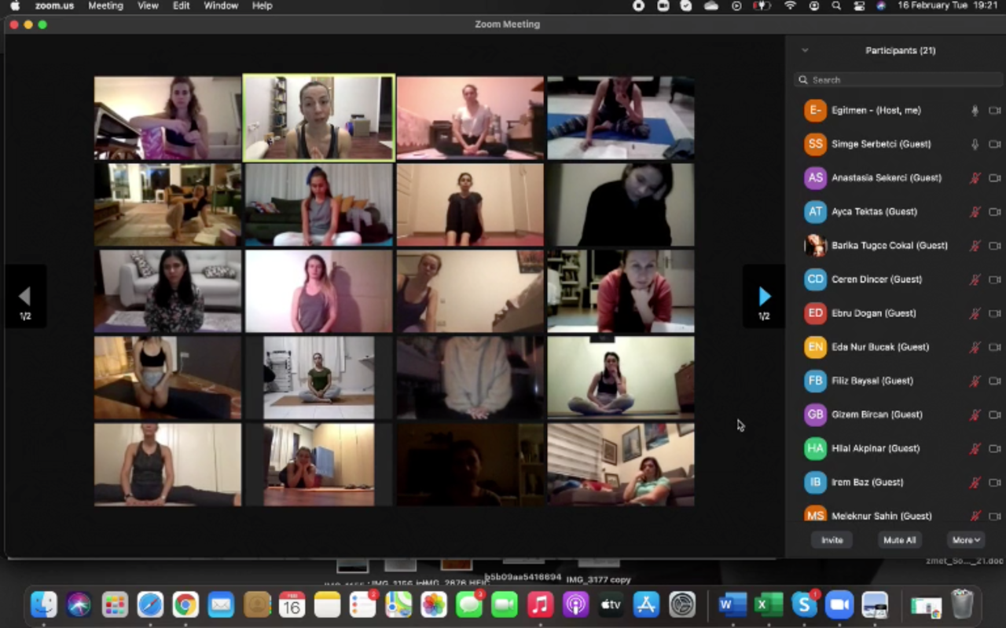Click the camera icon beside Simge Serbetci
The height and width of the screenshot is (628, 1006).
[994, 144]
